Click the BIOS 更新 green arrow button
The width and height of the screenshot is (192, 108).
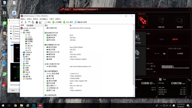pos(68,22)
